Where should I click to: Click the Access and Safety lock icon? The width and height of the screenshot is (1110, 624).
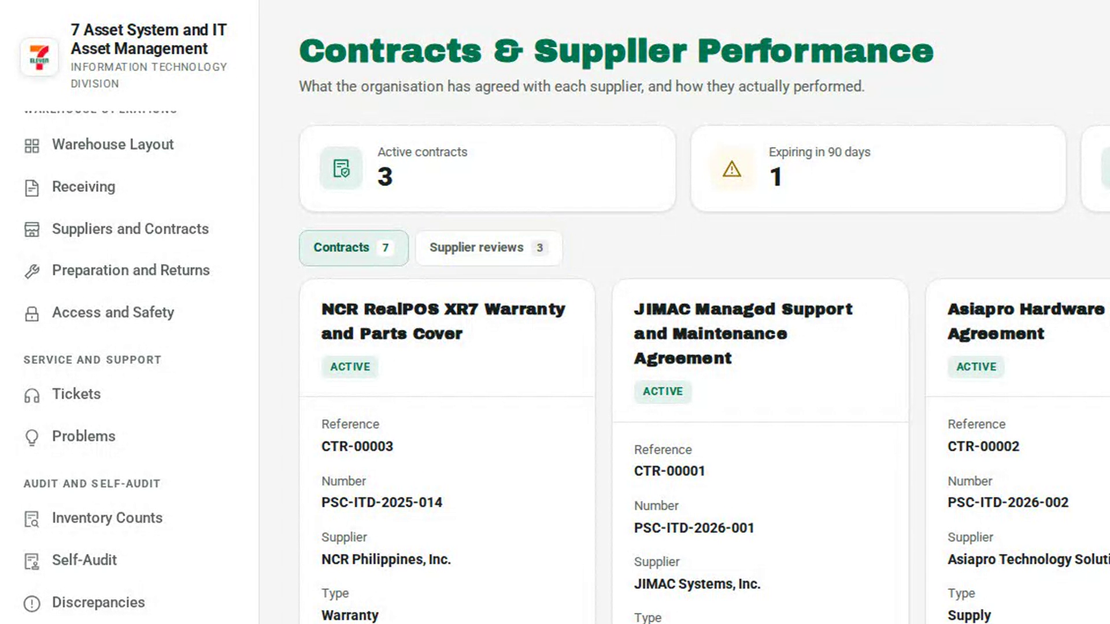point(32,314)
